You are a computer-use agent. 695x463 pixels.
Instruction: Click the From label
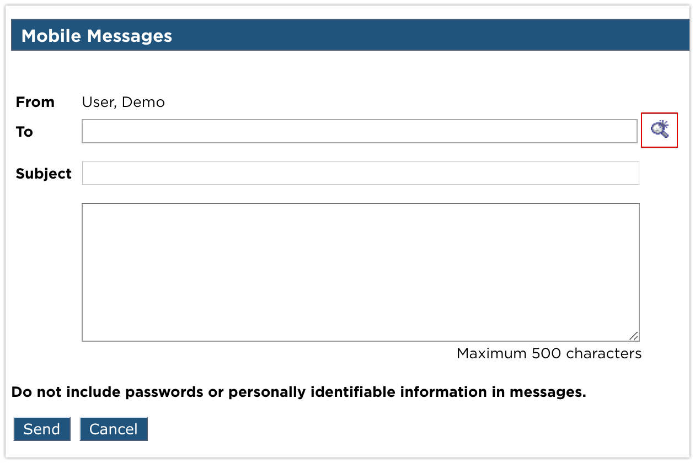[35, 102]
